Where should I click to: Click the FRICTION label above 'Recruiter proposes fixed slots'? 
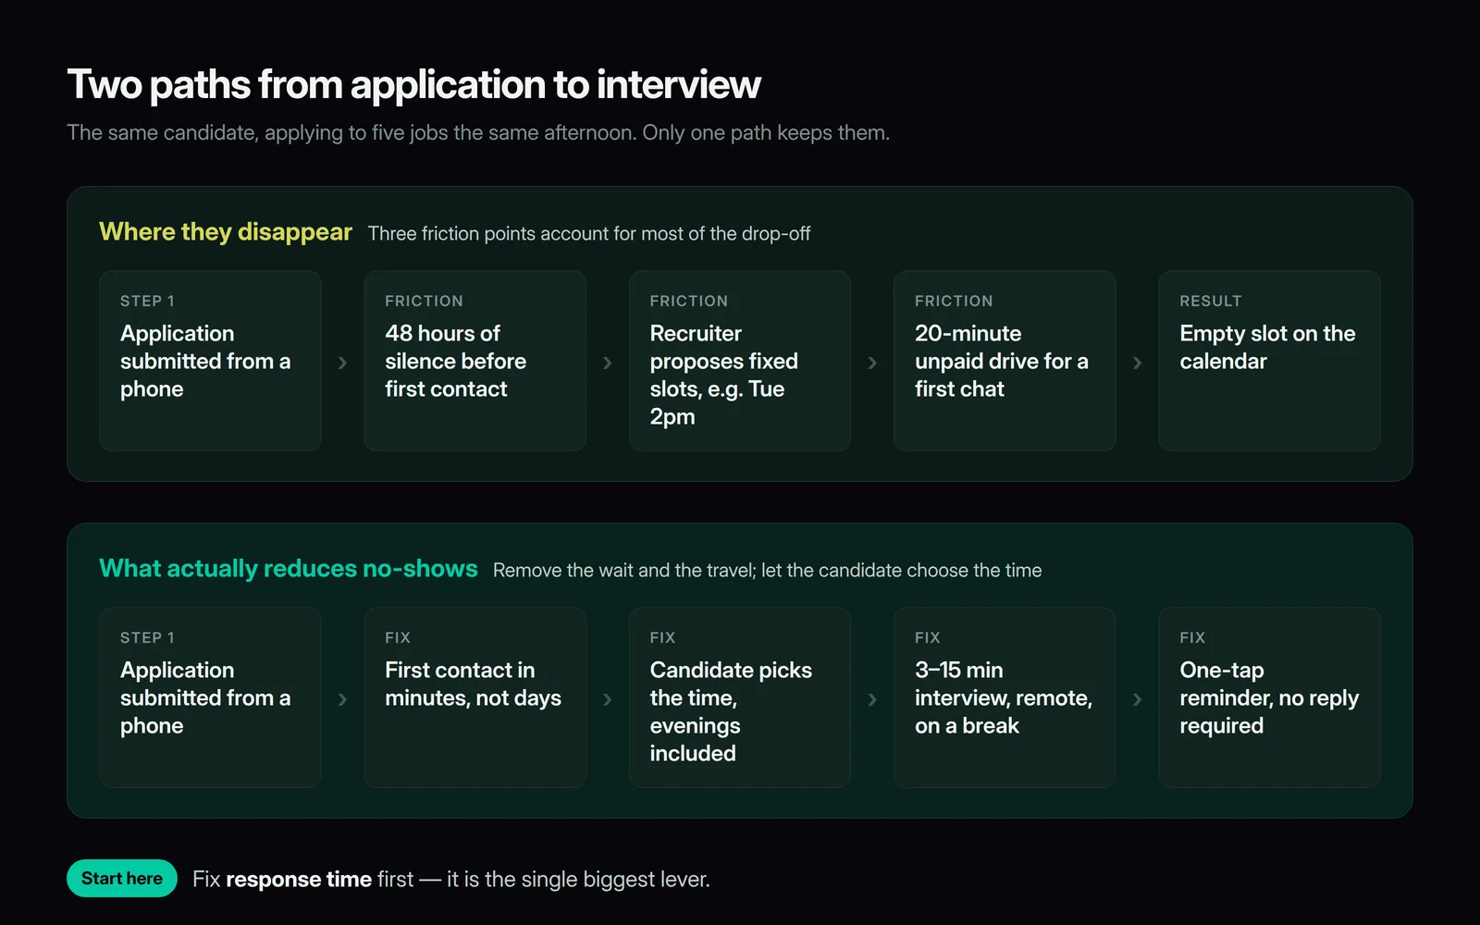[x=689, y=301]
